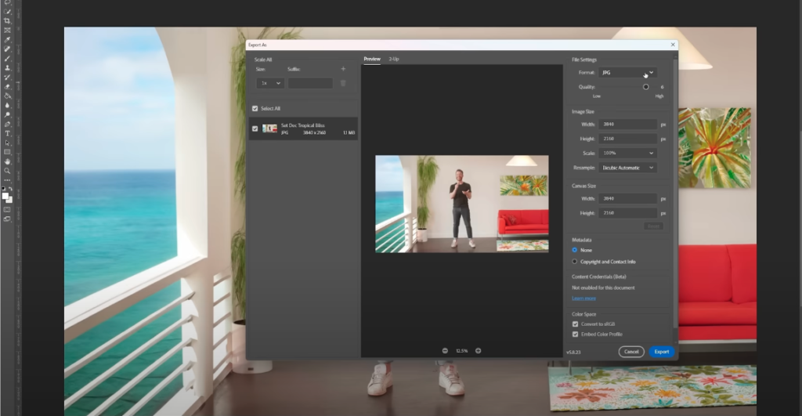Screen dimensions: 802x416
Task: Select the Crop tool in toolbar
Action: point(7,21)
